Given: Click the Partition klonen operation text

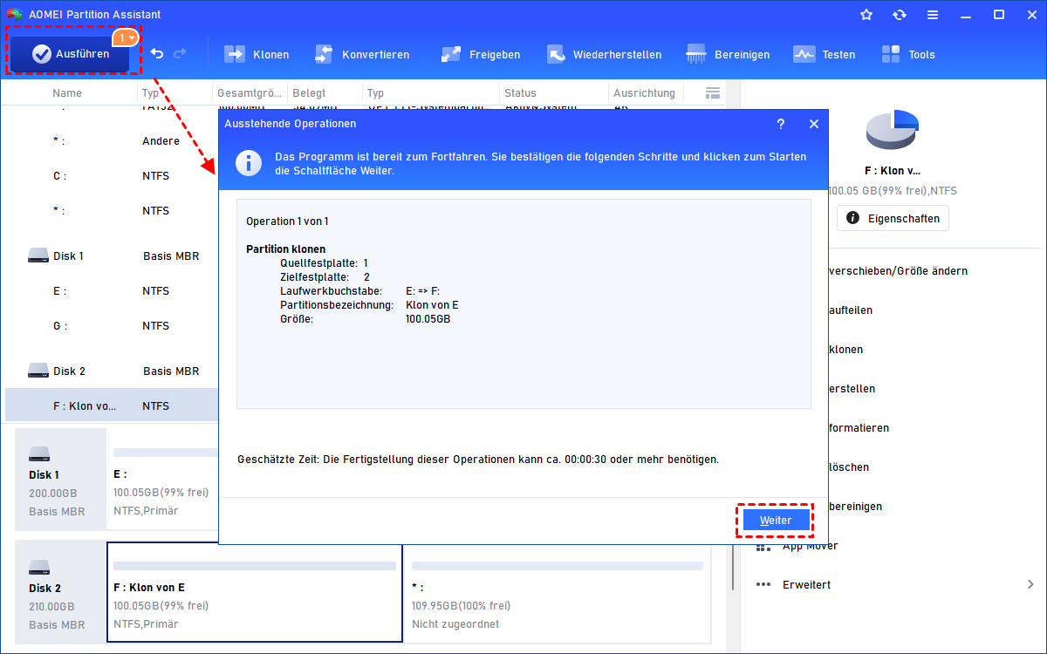Looking at the screenshot, I should pos(286,249).
